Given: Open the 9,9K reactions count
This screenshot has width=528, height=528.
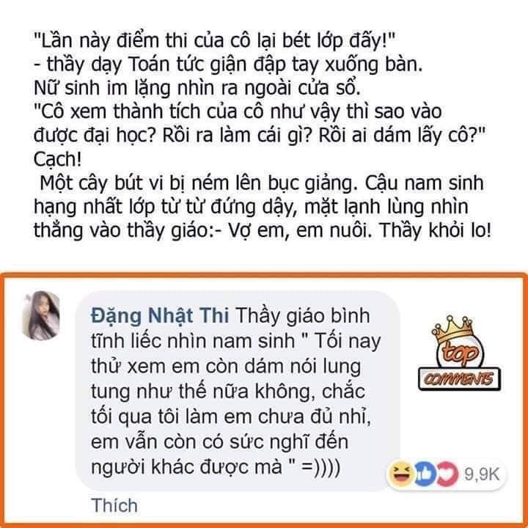Looking at the screenshot, I should click(x=482, y=474).
